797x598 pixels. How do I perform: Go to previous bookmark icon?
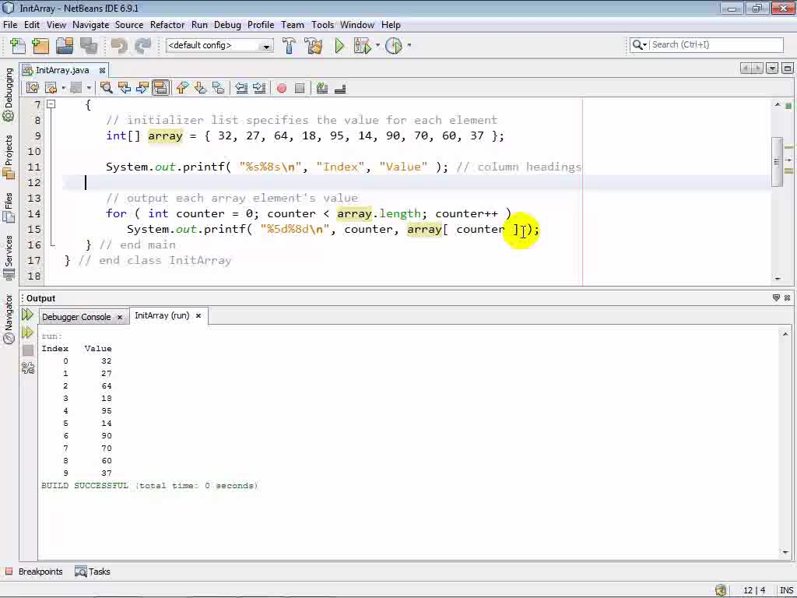[182, 88]
